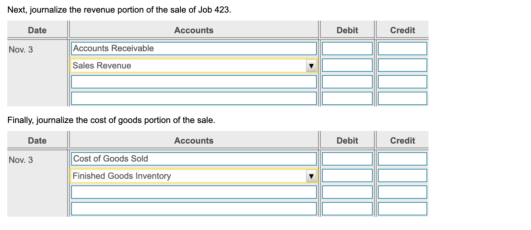Viewport: 531px width, 230px height.
Task: Click the Debit field for Cost of Goods Sold
Action: click(347, 159)
